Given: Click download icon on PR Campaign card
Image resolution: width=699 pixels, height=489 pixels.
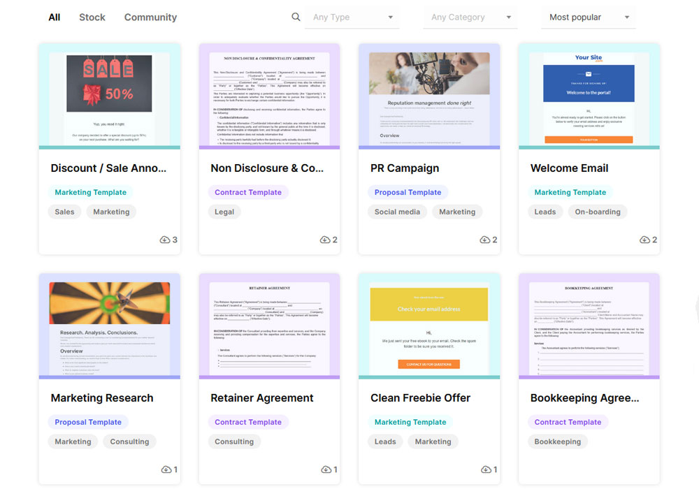Looking at the screenshot, I should click(484, 240).
